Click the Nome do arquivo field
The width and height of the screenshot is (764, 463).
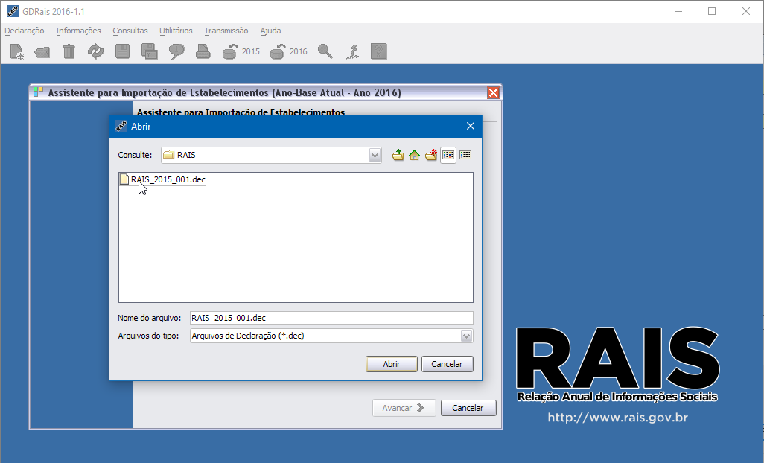[331, 318]
